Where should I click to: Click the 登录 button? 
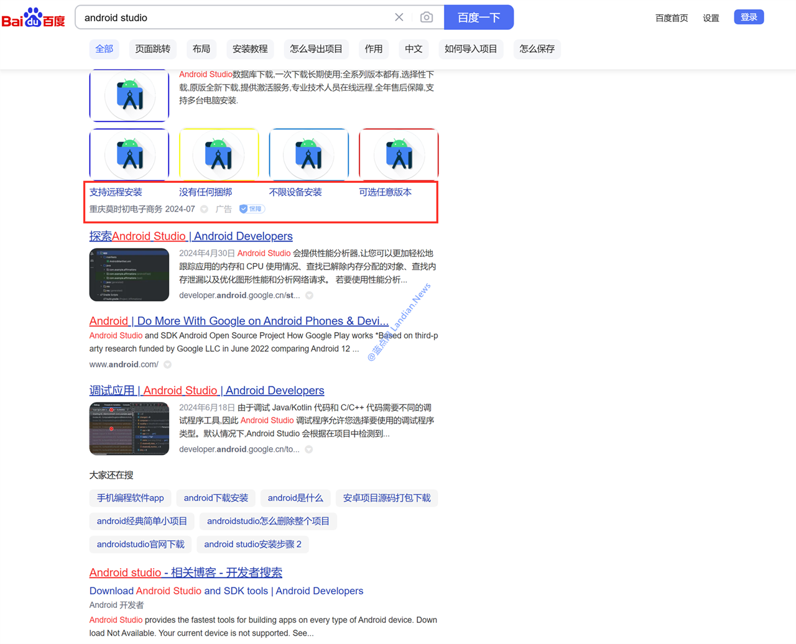point(749,17)
